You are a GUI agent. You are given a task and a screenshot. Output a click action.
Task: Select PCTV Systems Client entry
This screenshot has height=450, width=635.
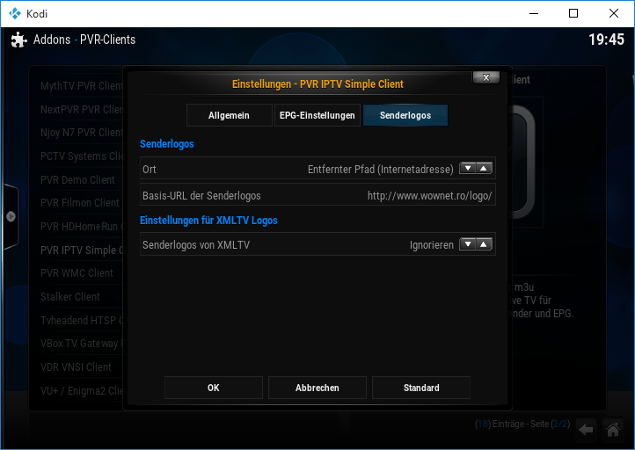pos(82,156)
